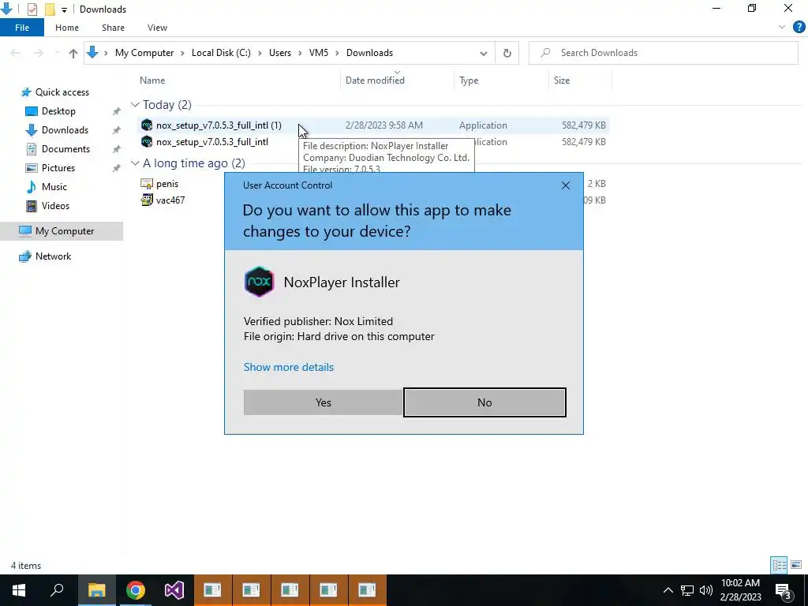Go forward with the Forward arrow

click(x=39, y=53)
